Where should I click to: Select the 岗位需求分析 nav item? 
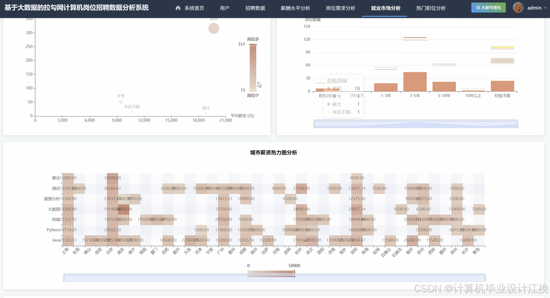340,8
